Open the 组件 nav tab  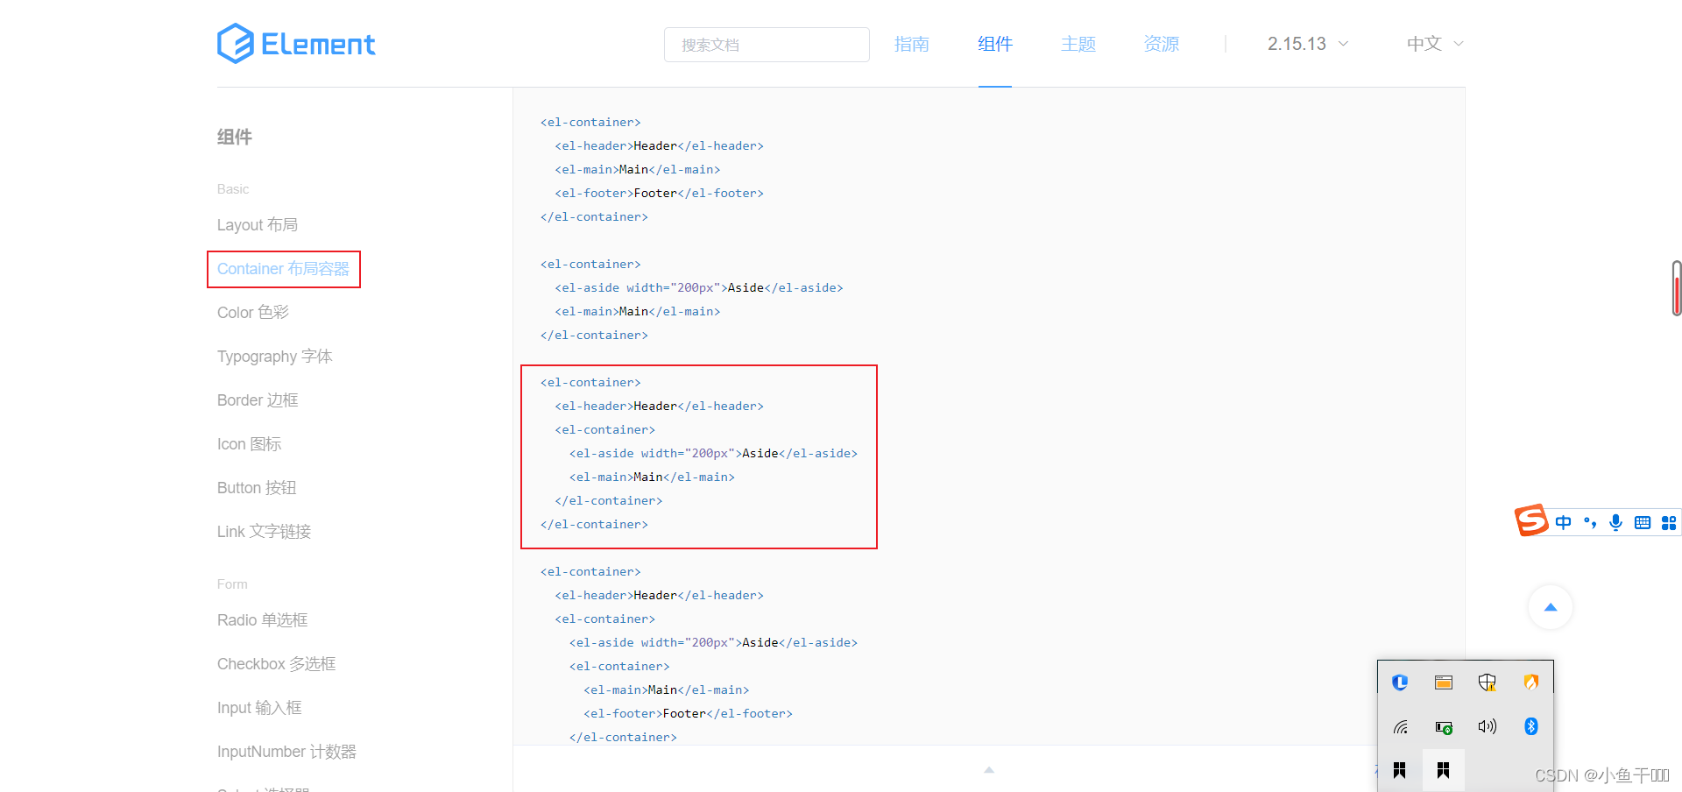(995, 44)
